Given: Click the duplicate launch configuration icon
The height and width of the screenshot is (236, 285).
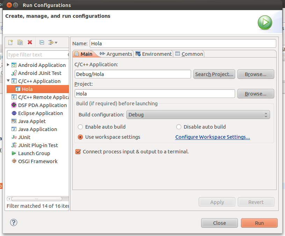Looking at the screenshot, I should tap(20, 42).
